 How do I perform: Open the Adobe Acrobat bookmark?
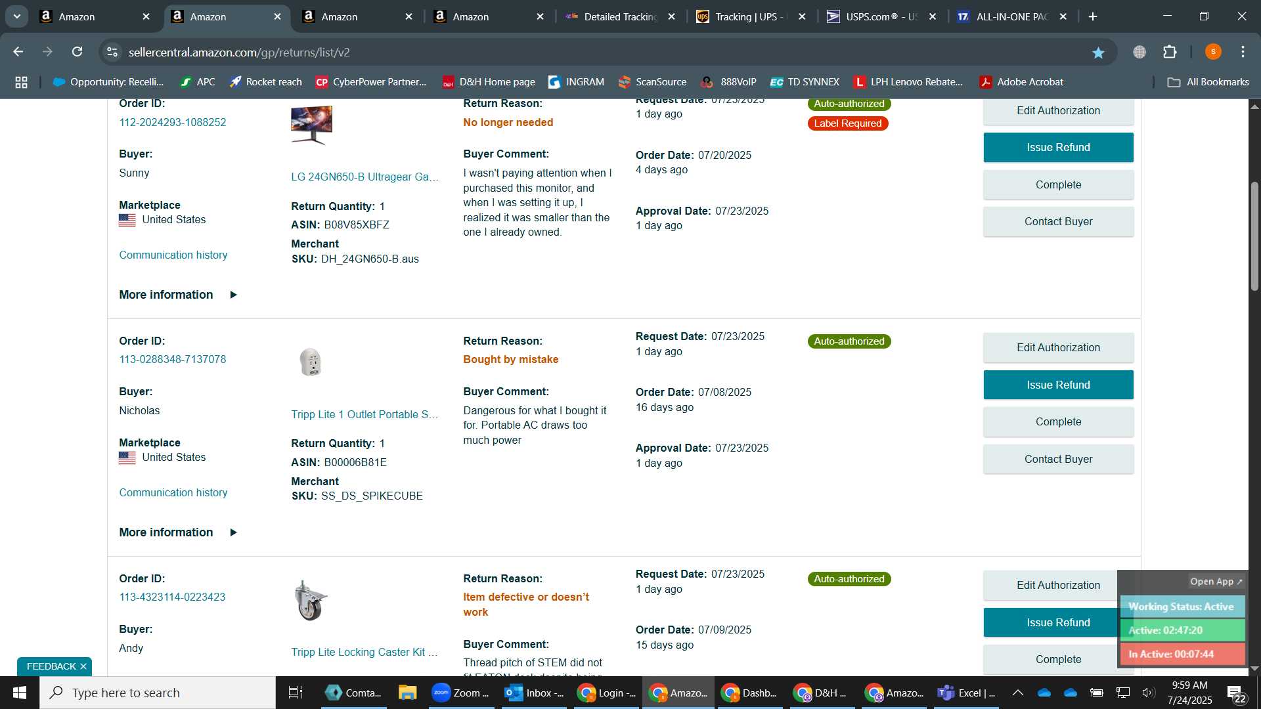[x=1021, y=82]
